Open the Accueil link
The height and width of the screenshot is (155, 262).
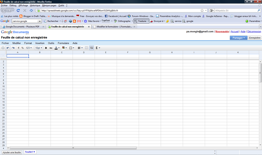click(235, 32)
